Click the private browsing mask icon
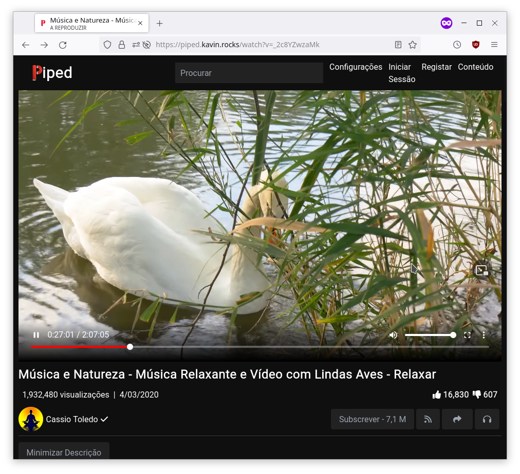 point(447,23)
